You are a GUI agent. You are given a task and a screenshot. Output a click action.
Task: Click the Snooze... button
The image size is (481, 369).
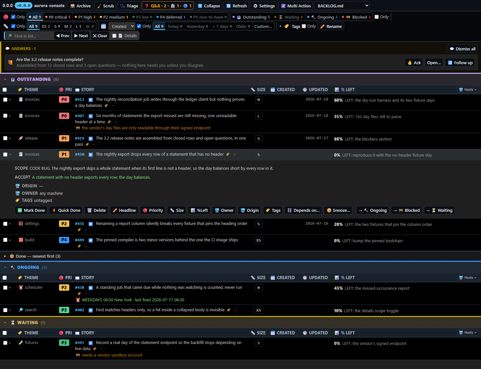(338, 210)
